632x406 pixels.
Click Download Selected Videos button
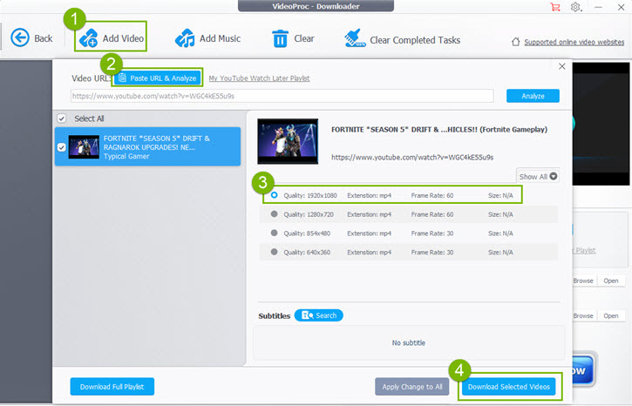[x=509, y=387]
